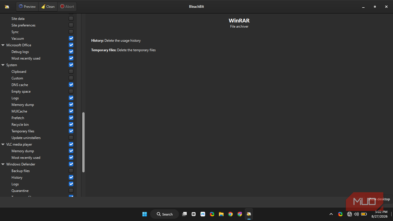Select the Prefetch row label
Image resolution: width=393 pixels, height=221 pixels.
point(18,118)
